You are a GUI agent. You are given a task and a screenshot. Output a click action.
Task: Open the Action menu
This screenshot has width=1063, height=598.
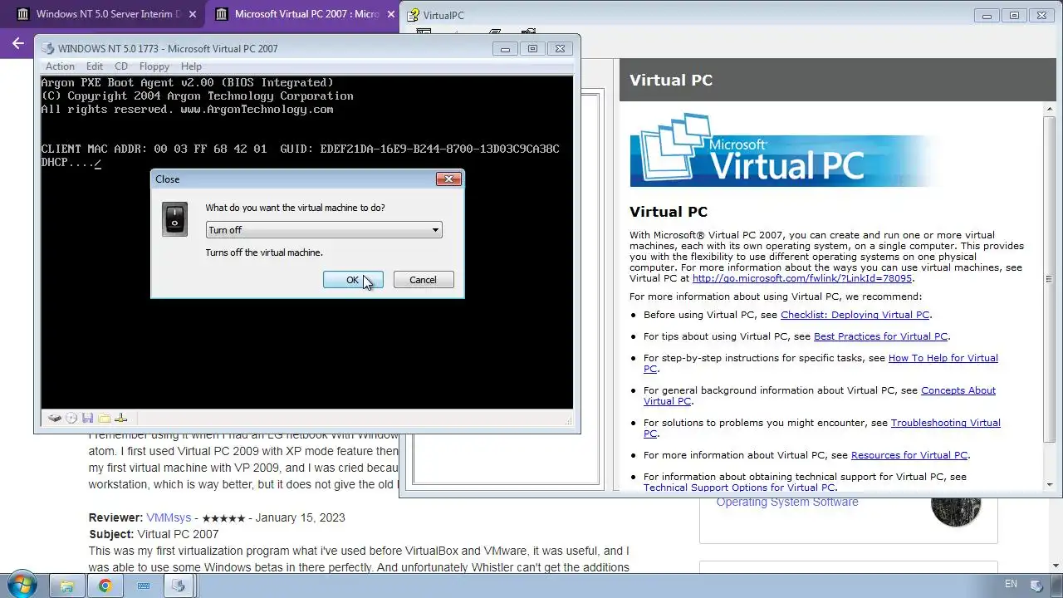[x=60, y=66]
